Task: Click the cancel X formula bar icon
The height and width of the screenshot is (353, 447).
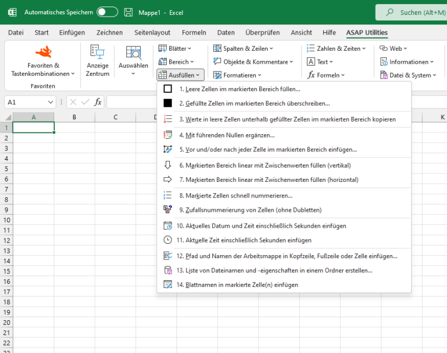Action: pos(73,102)
